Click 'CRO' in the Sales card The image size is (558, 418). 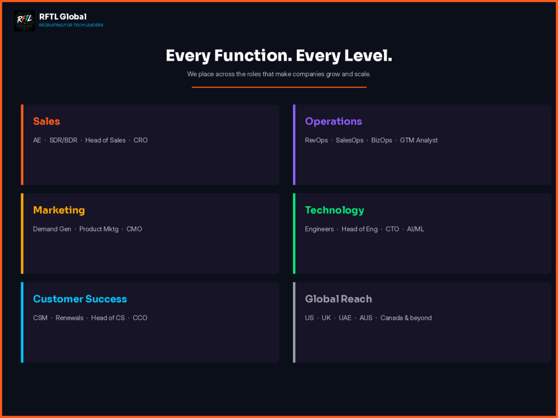(x=141, y=140)
